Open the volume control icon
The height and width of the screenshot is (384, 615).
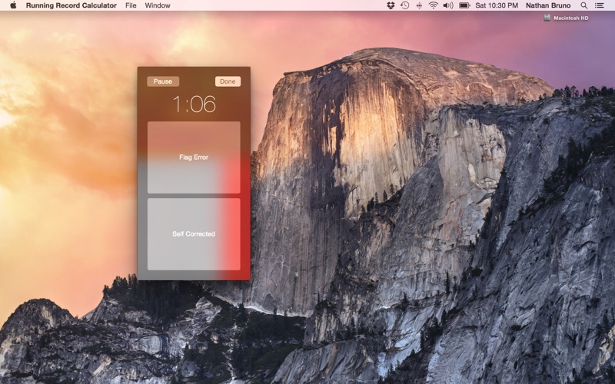tap(447, 5)
